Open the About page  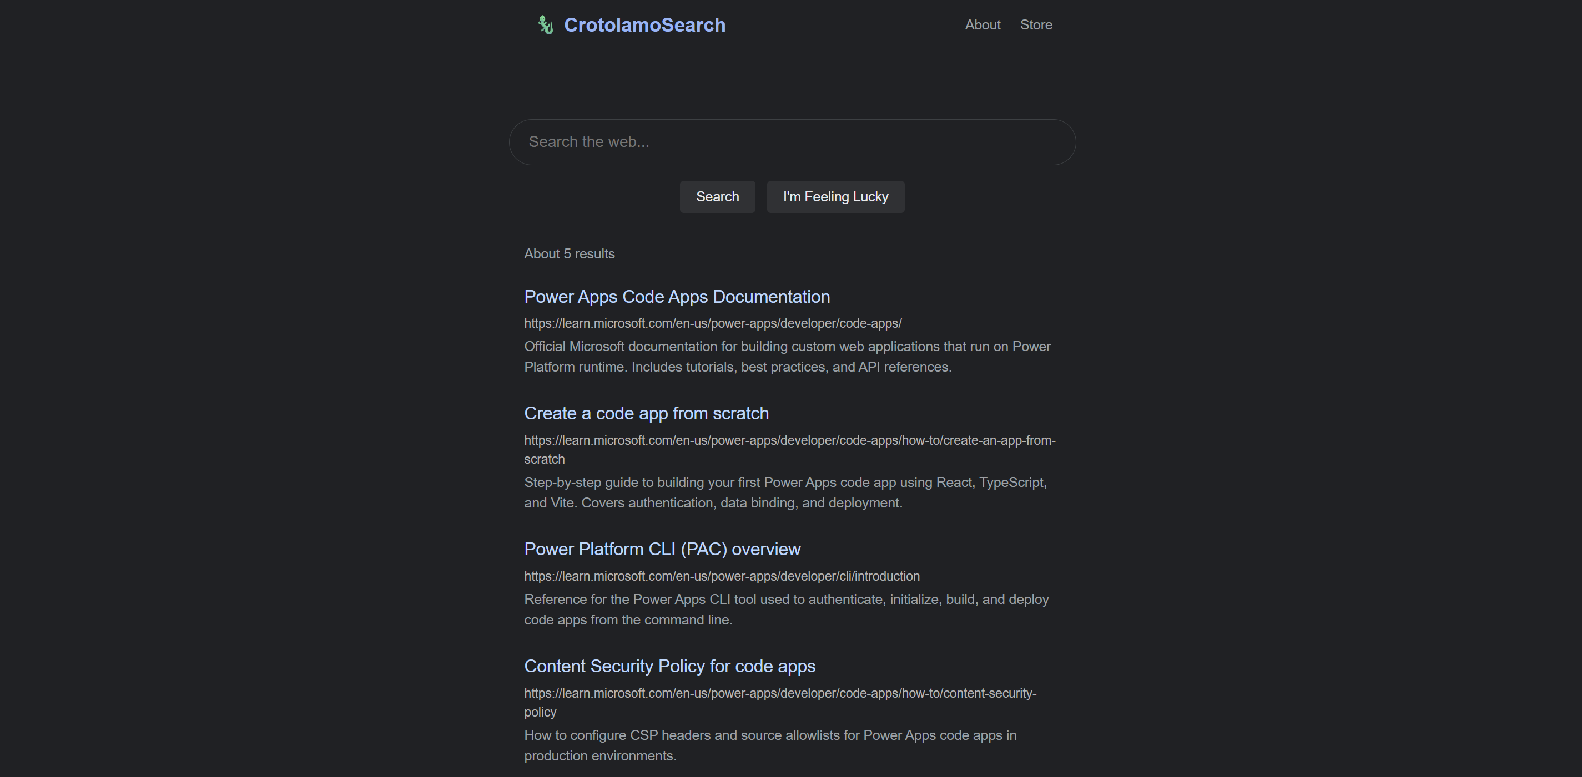[x=982, y=25]
